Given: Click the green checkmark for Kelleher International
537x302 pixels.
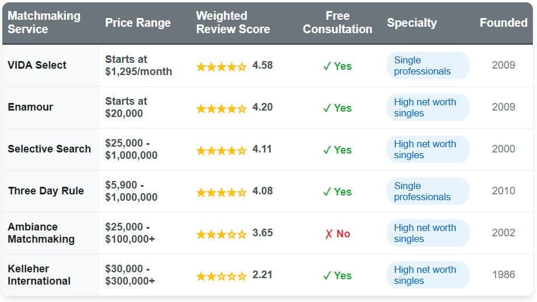Looking at the screenshot, I should coord(327,276).
